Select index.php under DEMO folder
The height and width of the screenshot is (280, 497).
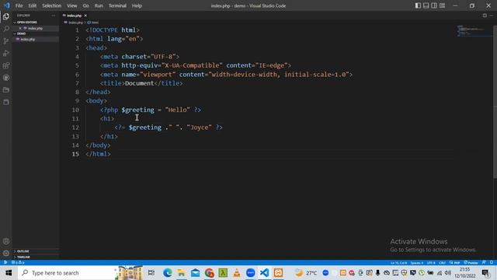coord(28,40)
